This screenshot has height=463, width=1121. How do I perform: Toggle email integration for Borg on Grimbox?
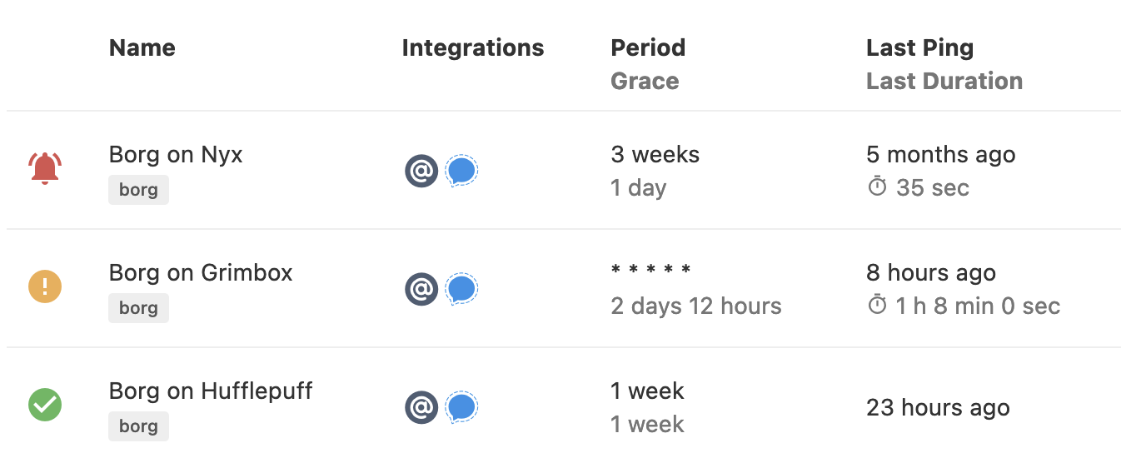[x=421, y=289]
